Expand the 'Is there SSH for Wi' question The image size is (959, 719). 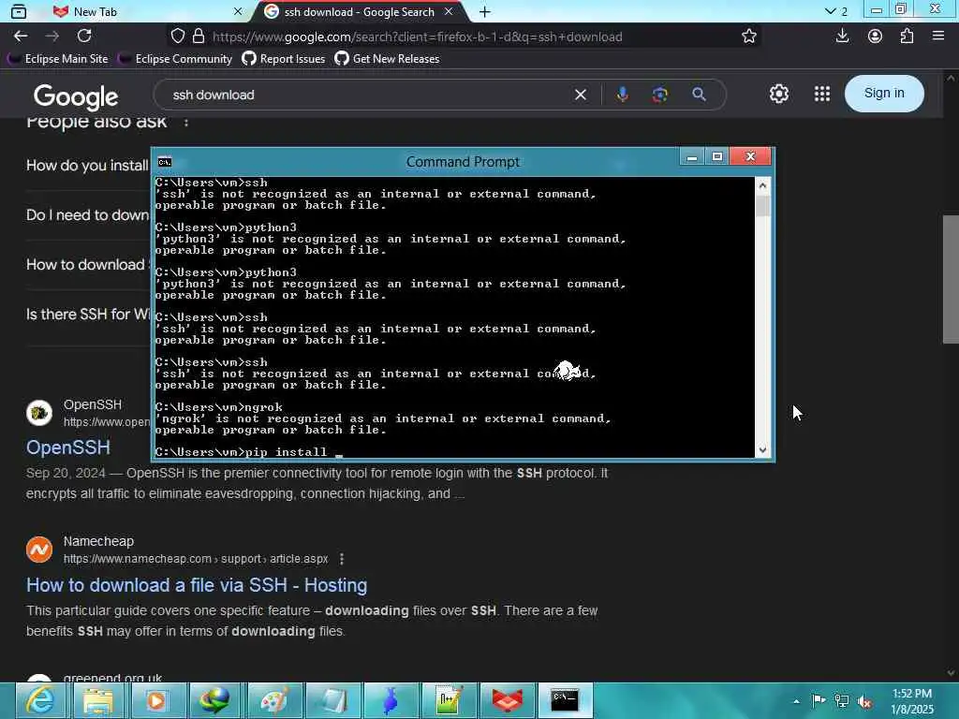click(87, 315)
